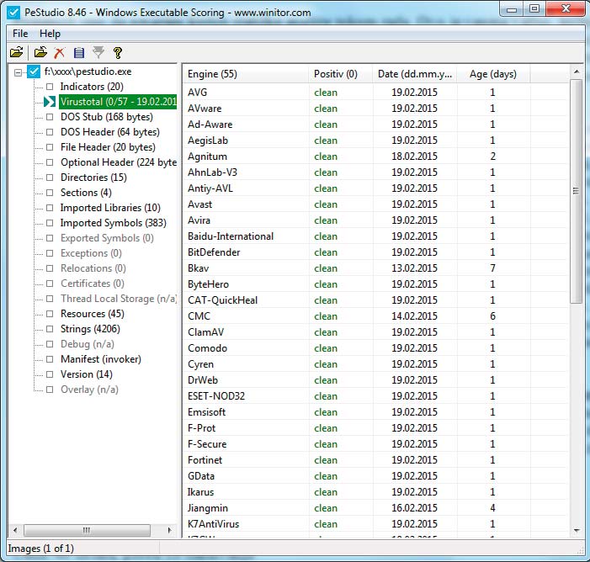Open the File menu
This screenshot has height=562, width=590.
20,34
